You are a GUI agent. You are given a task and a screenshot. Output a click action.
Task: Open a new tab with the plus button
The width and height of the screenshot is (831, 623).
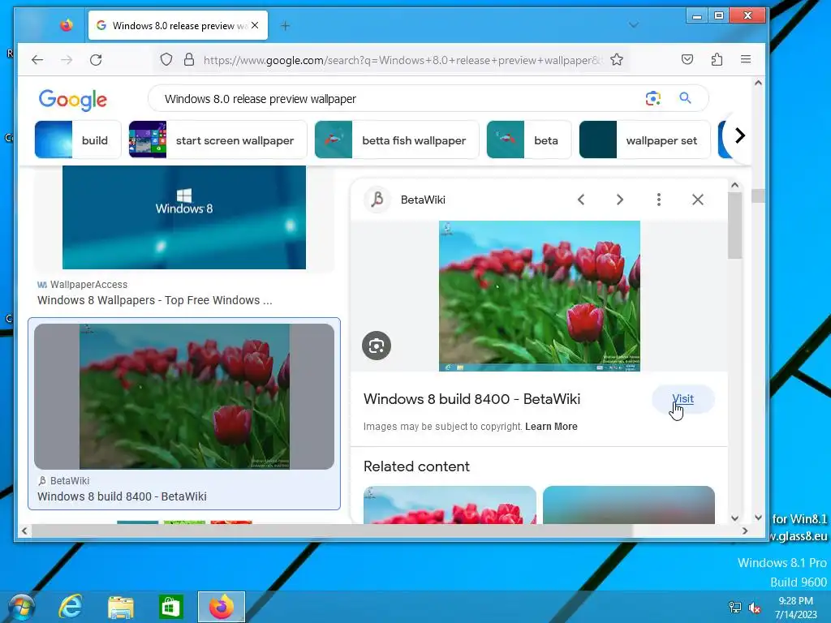(285, 25)
